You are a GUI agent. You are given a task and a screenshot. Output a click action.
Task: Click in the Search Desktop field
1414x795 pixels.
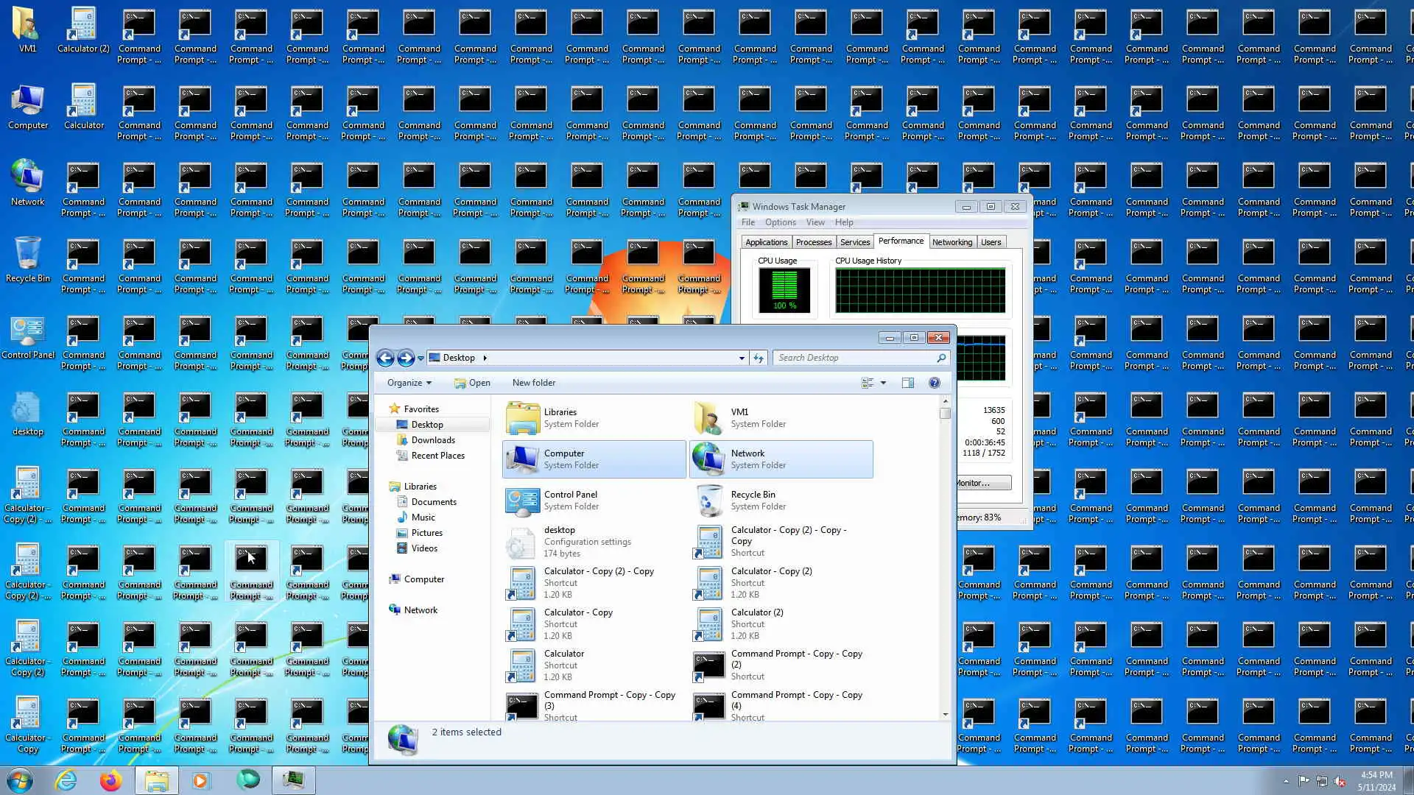point(854,358)
